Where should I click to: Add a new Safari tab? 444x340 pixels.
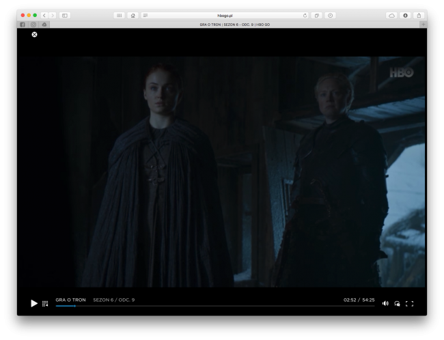point(424,25)
